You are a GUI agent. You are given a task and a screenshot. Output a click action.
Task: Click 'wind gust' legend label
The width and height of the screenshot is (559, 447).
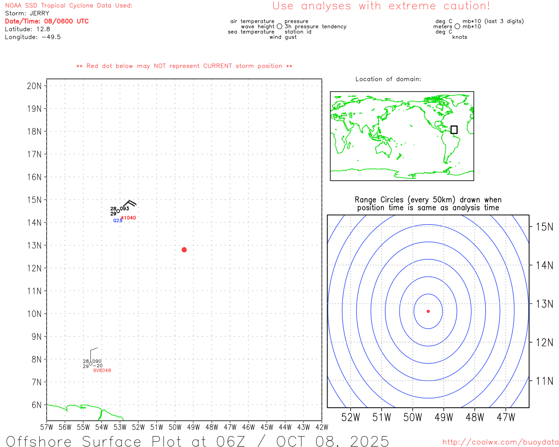283,37
